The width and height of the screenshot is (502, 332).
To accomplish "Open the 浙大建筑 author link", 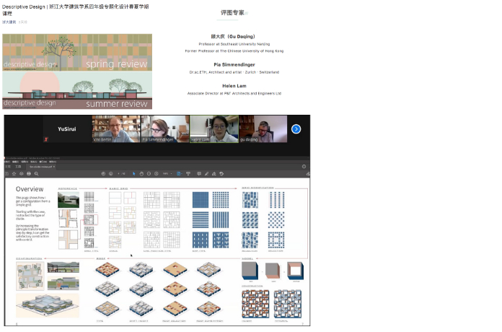I will pyautogui.click(x=9, y=22).
